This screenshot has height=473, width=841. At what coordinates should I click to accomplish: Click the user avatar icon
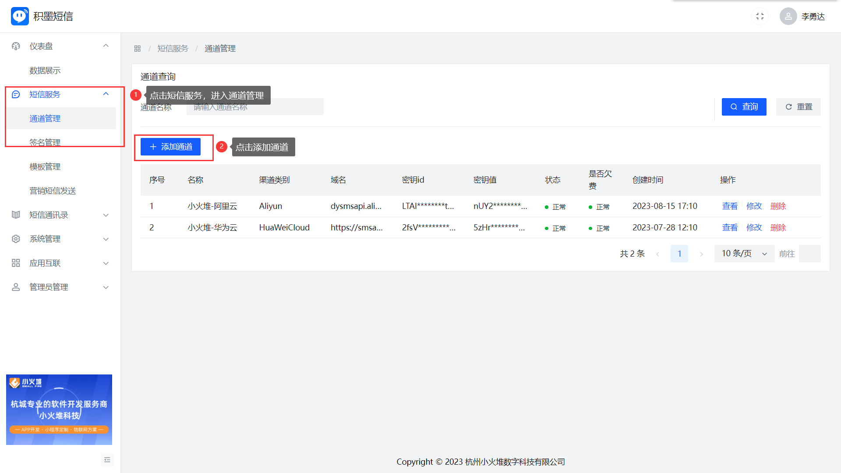pos(788,16)
